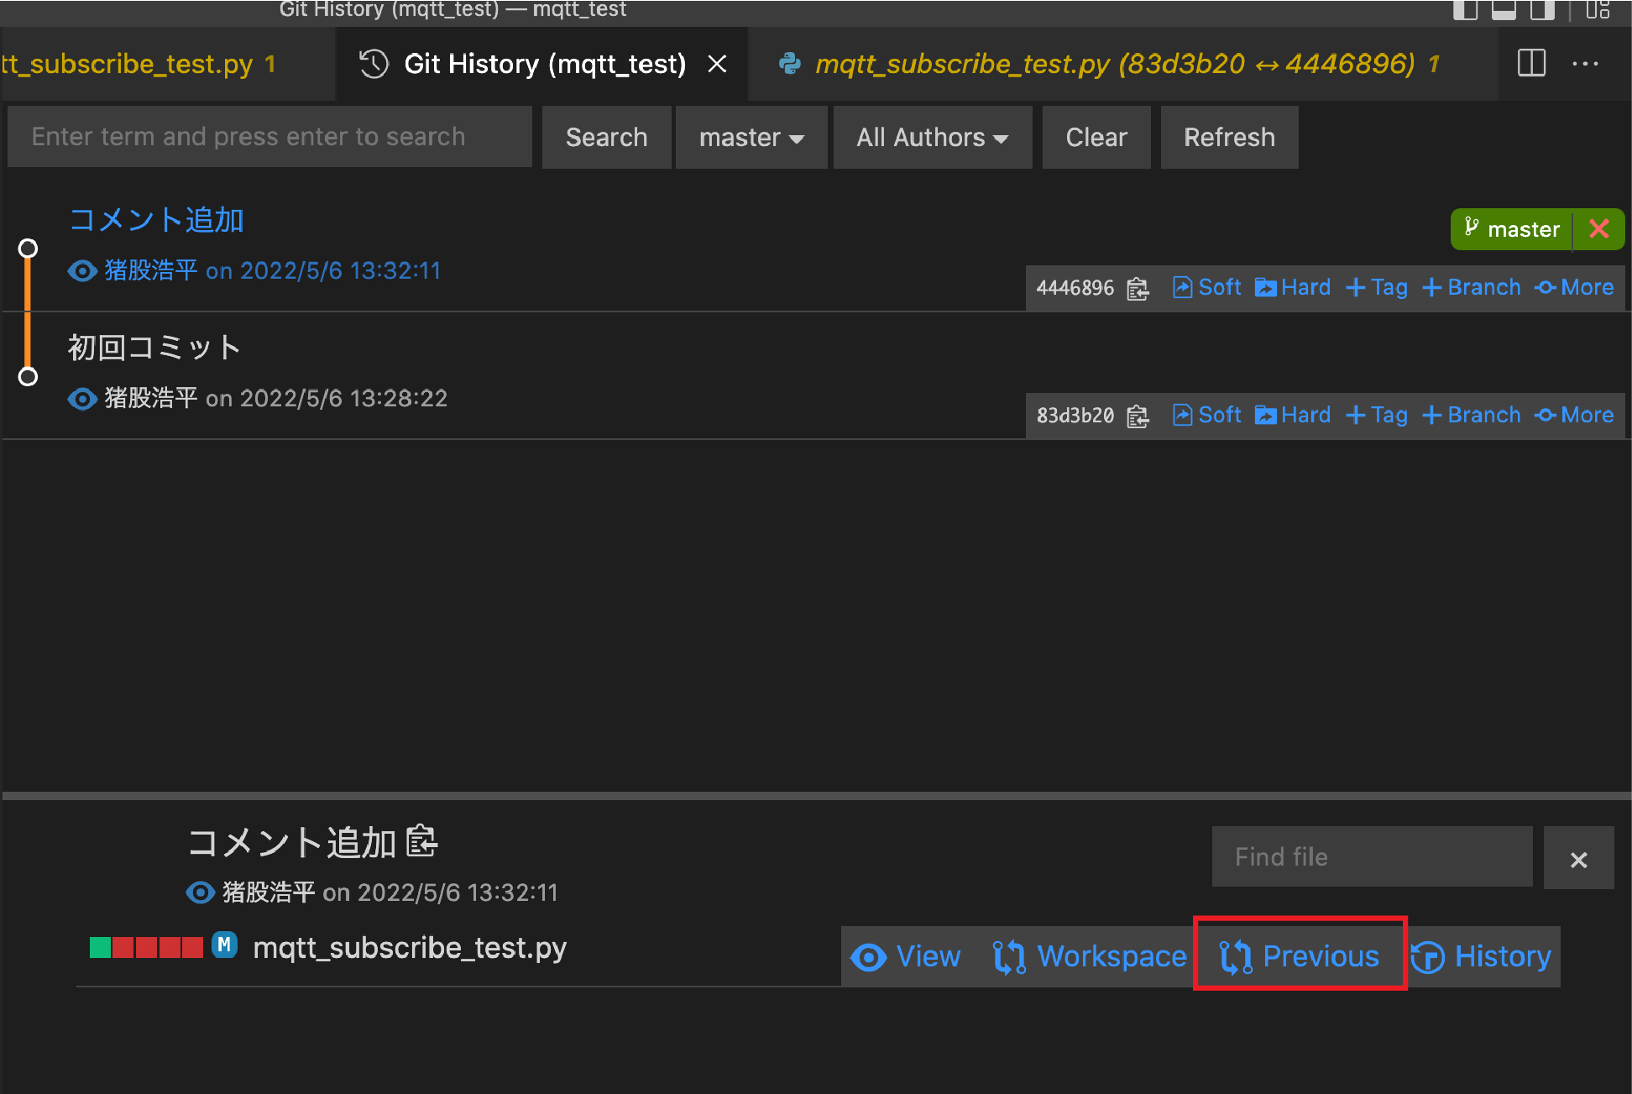
Task: Copy commit hash 4446896 to clipboard
Action: pos(1138,289)
